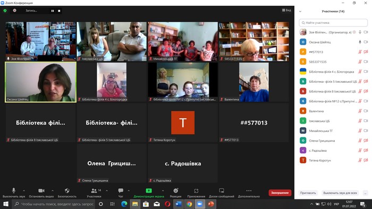Open the Apps icon in the toolbar
This screenshot has height=209, width=372.
point(196,191)
